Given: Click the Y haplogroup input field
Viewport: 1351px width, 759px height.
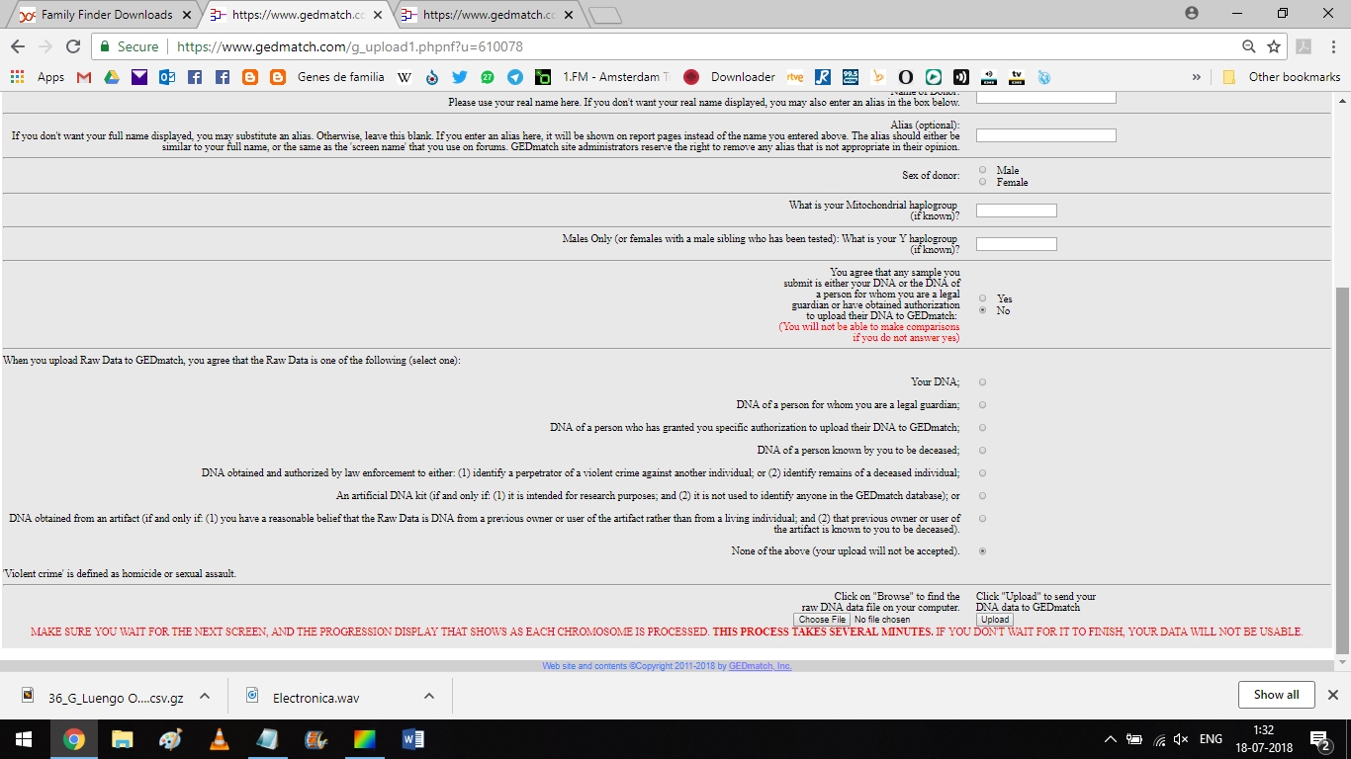Looking at the screenshot, I should [1016, 244].
